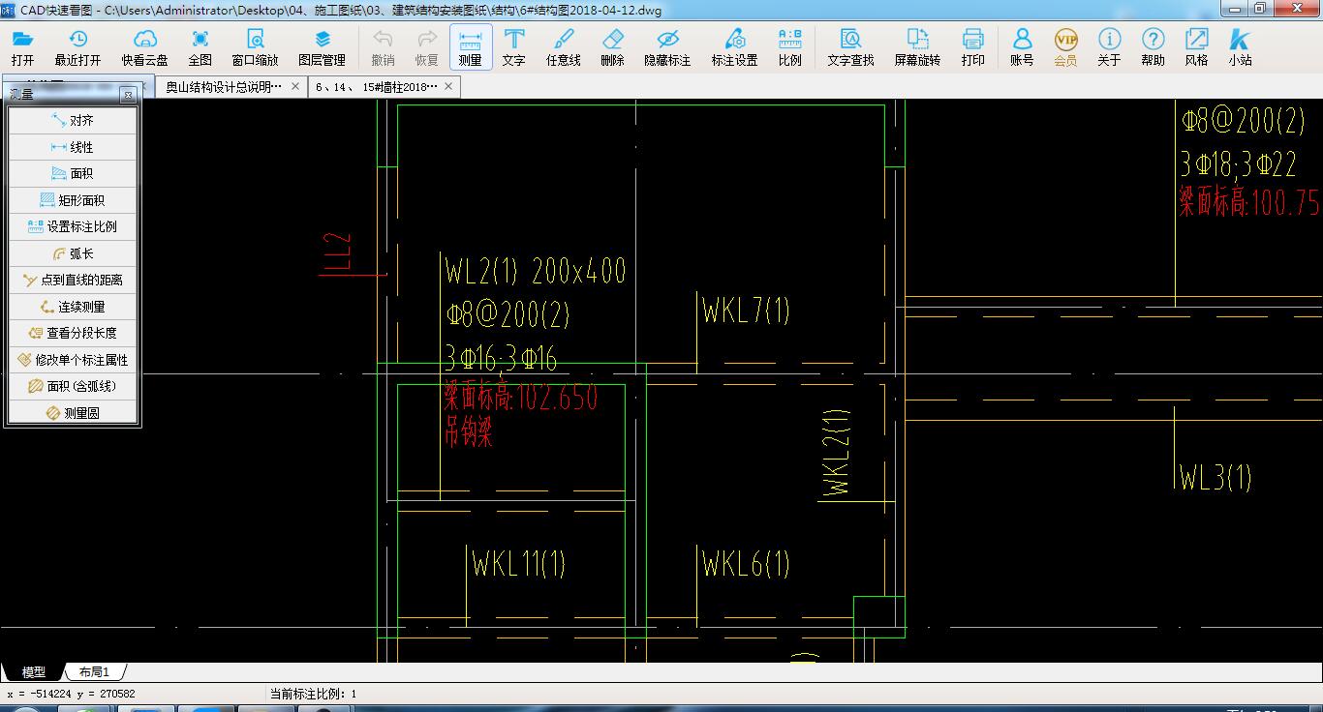1323x712 pixels.
Task: Click the WL2(1) 200x400 label
Action: (536, 271)
